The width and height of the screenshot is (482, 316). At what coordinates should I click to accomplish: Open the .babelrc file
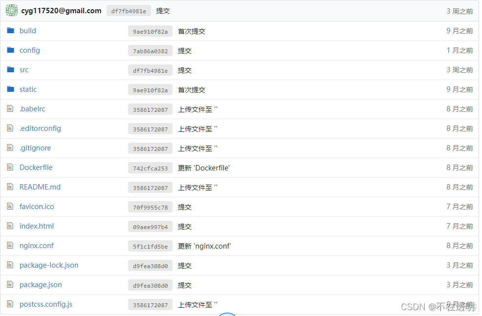pos(32,109)
